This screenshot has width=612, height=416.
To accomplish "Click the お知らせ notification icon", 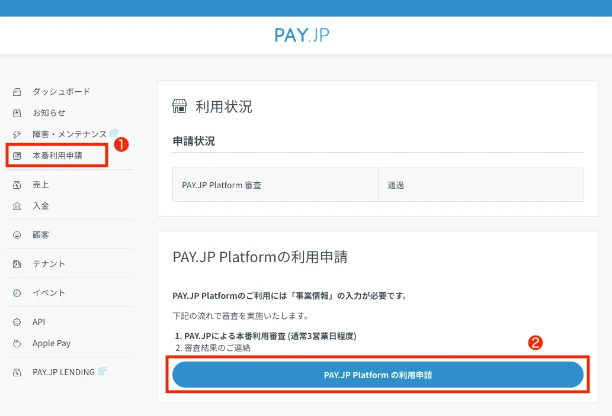I will coord(17,113).
